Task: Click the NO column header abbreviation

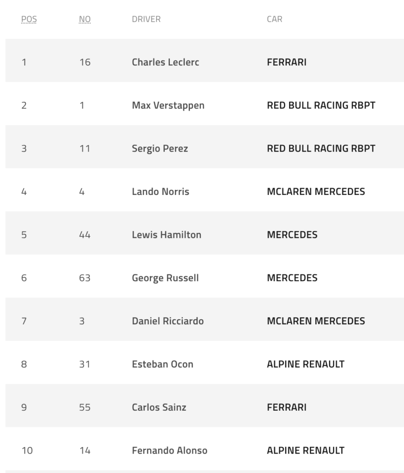Action: (x=85, y=19)
